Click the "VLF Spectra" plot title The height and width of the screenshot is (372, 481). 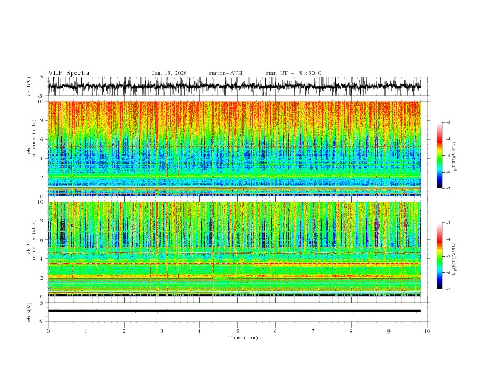69,73
